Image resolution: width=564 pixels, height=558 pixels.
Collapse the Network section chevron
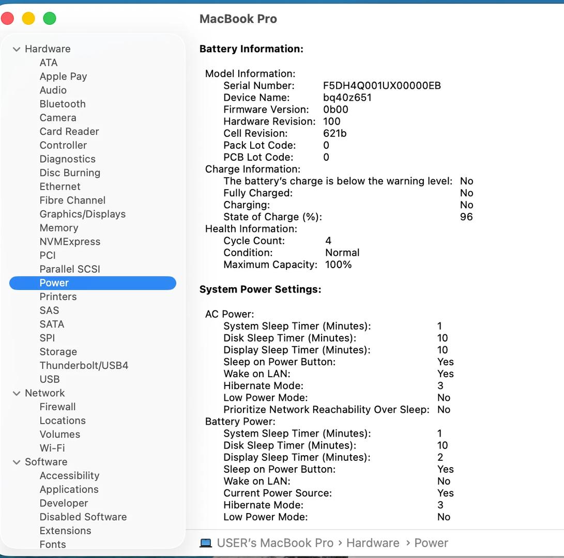click(x=17, y=393)
